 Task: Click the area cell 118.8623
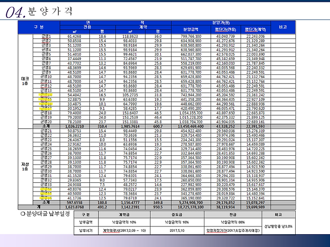pos(130,36)
